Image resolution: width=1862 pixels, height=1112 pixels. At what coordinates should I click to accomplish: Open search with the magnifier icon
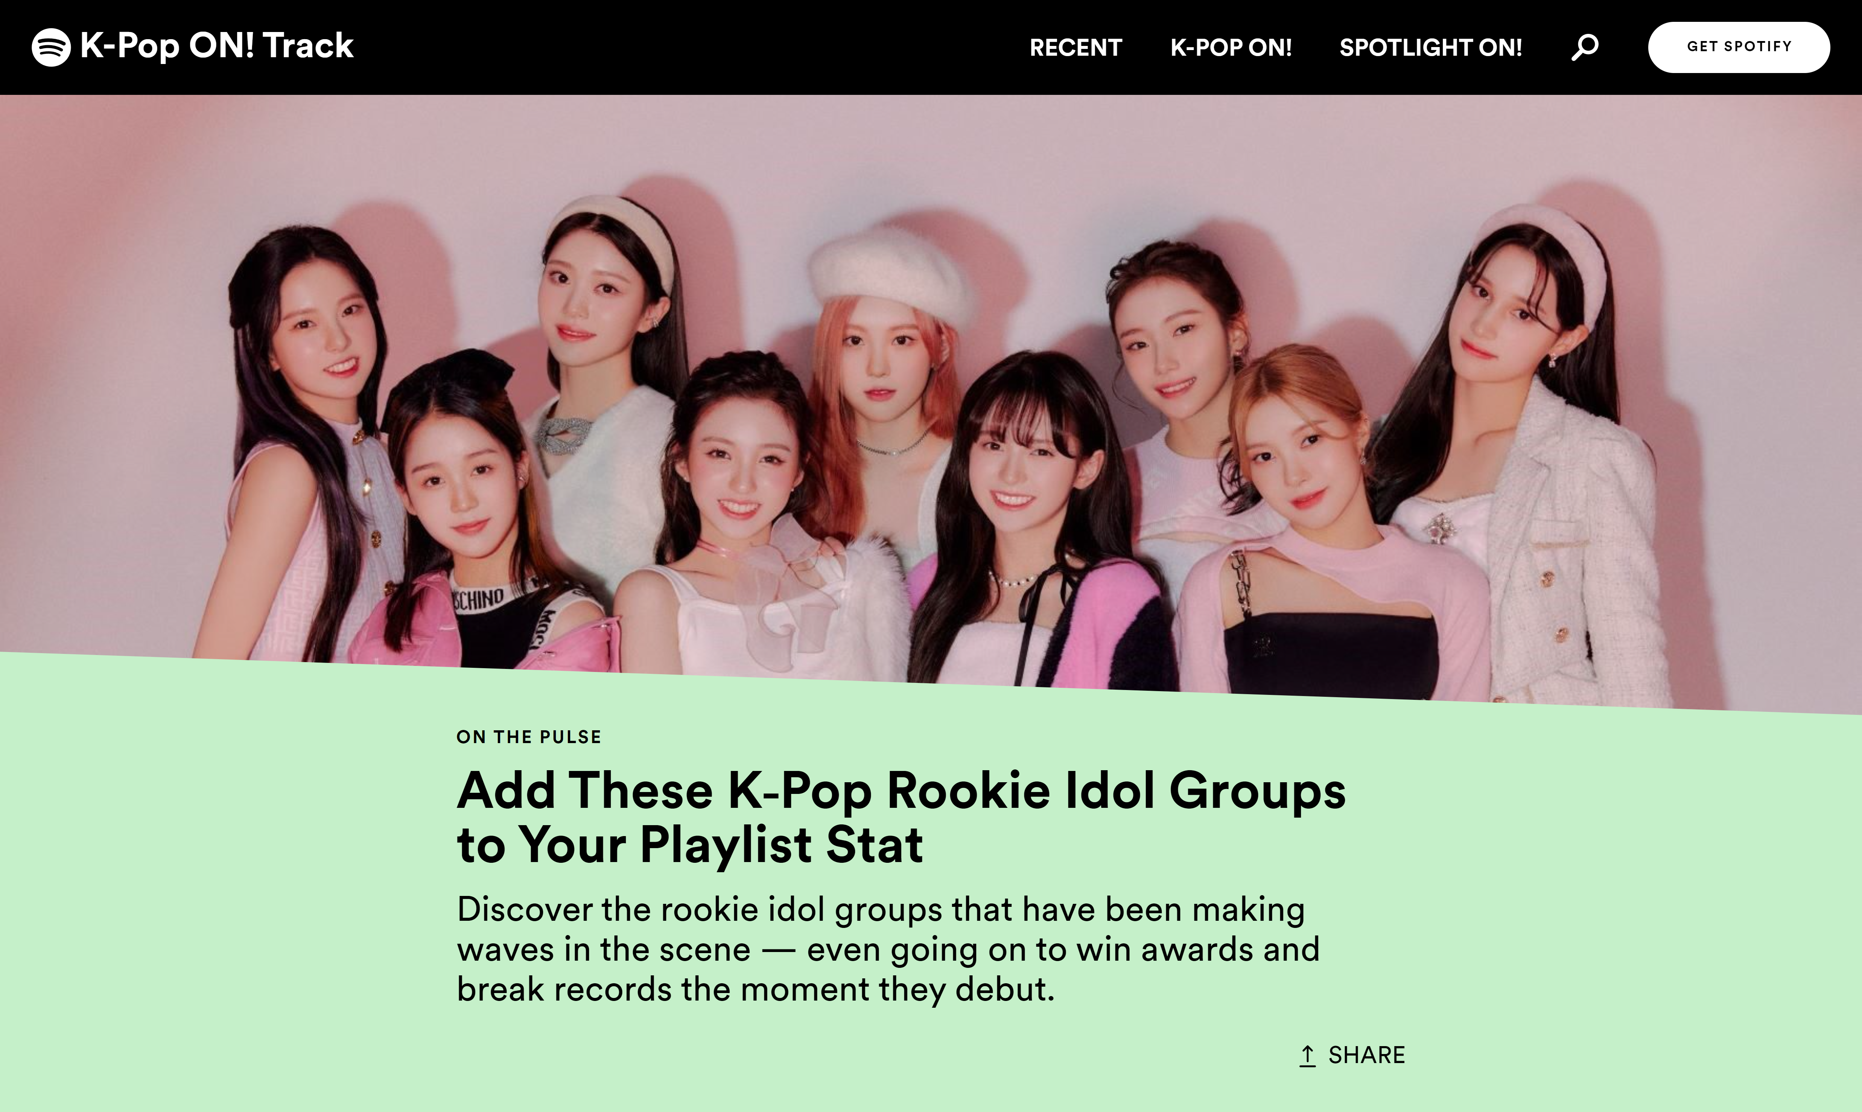[x=1584, y=47]
